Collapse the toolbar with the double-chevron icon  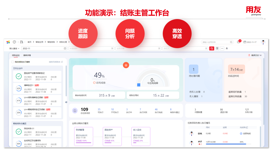(x=227, y=48)
